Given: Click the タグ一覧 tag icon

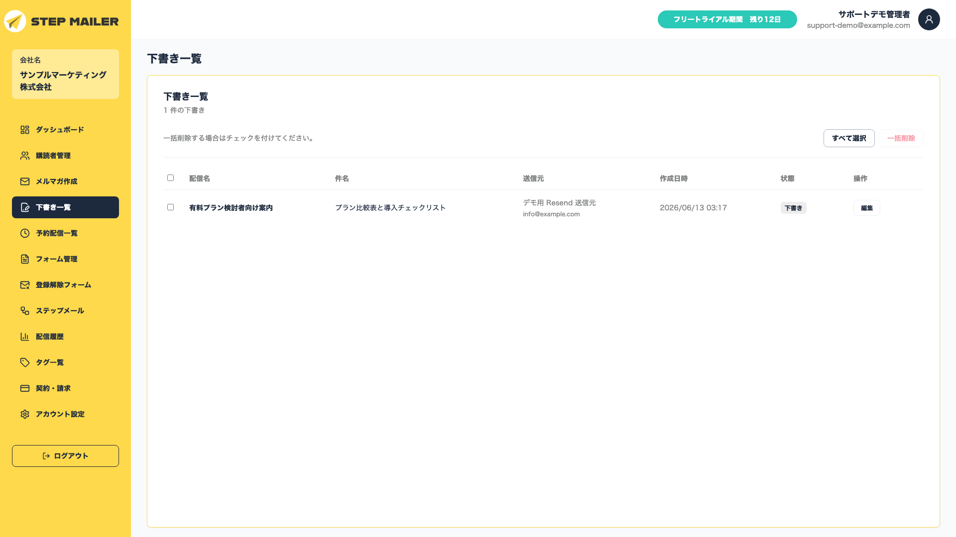Looking at the screenshot, I should 25,362.
